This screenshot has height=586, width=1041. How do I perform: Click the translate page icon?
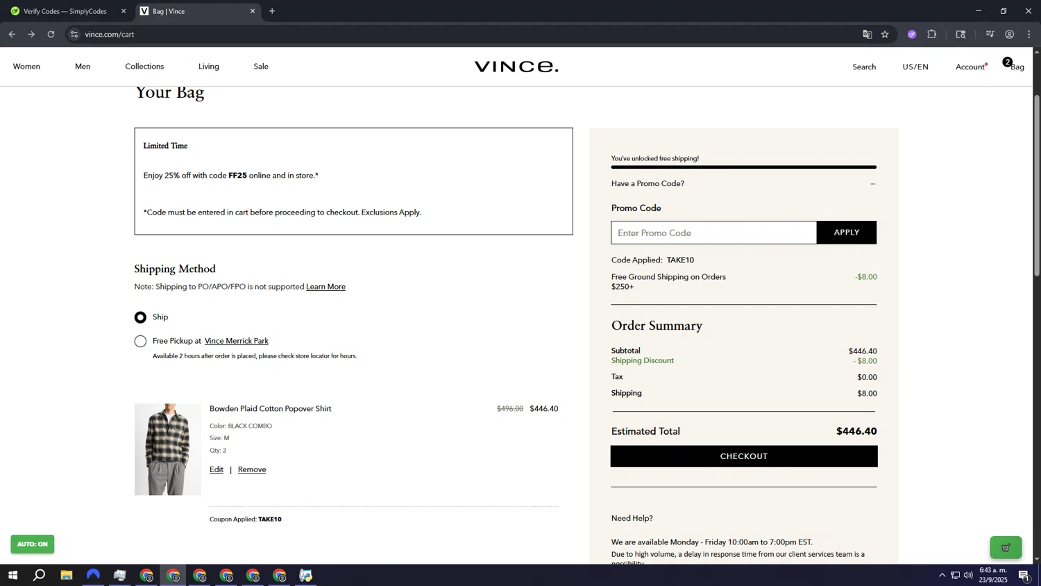(x=867, y=34)
